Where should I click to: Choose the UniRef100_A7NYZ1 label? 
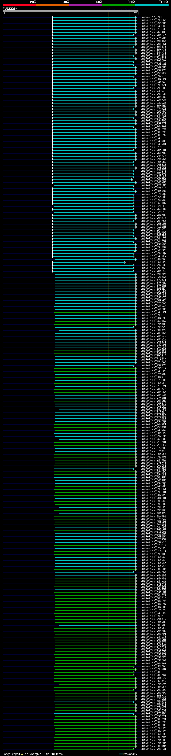(x=153, y=109)
